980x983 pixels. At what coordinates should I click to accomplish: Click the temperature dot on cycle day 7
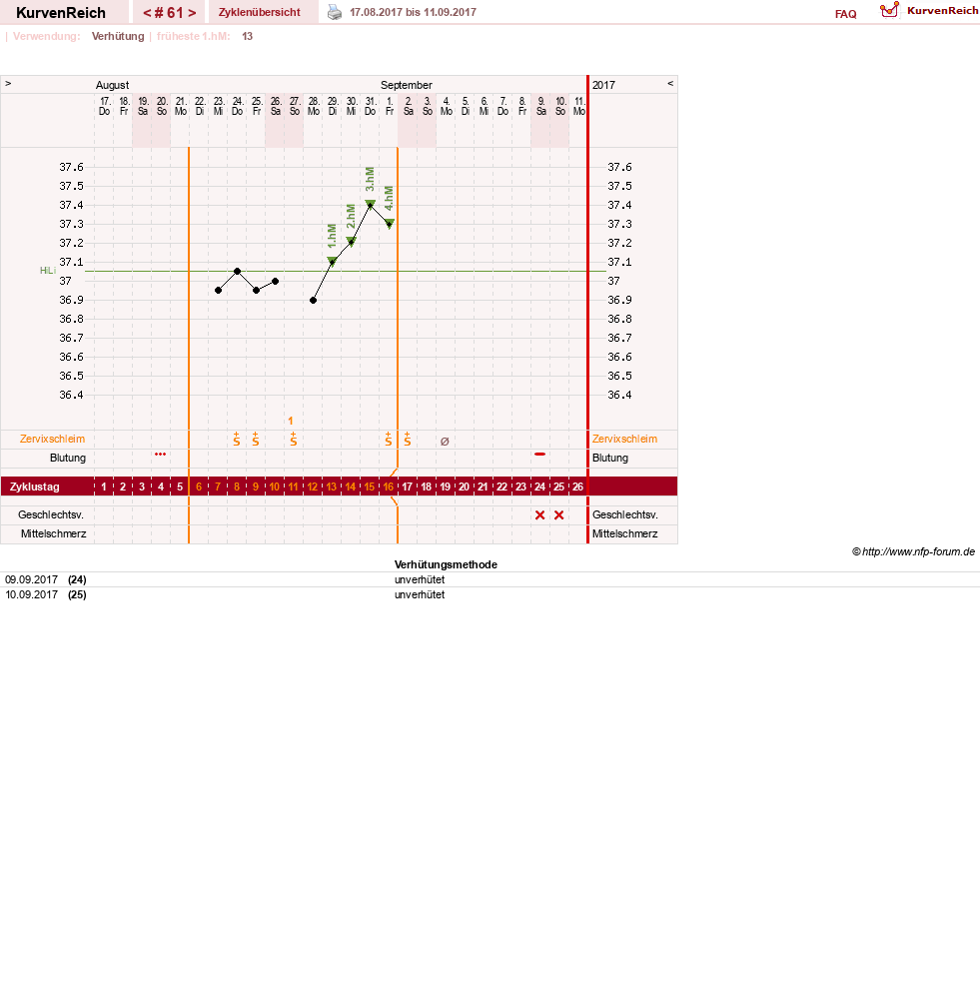coord(218,291)
